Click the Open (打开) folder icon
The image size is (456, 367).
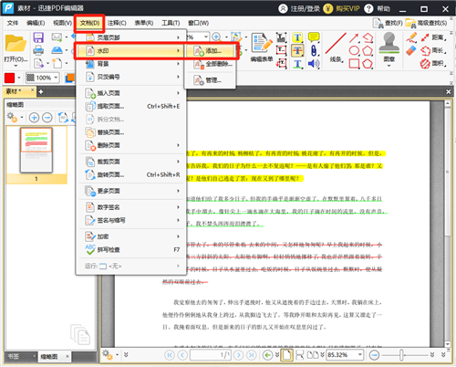pyautogui.click(x=16, y=44)
